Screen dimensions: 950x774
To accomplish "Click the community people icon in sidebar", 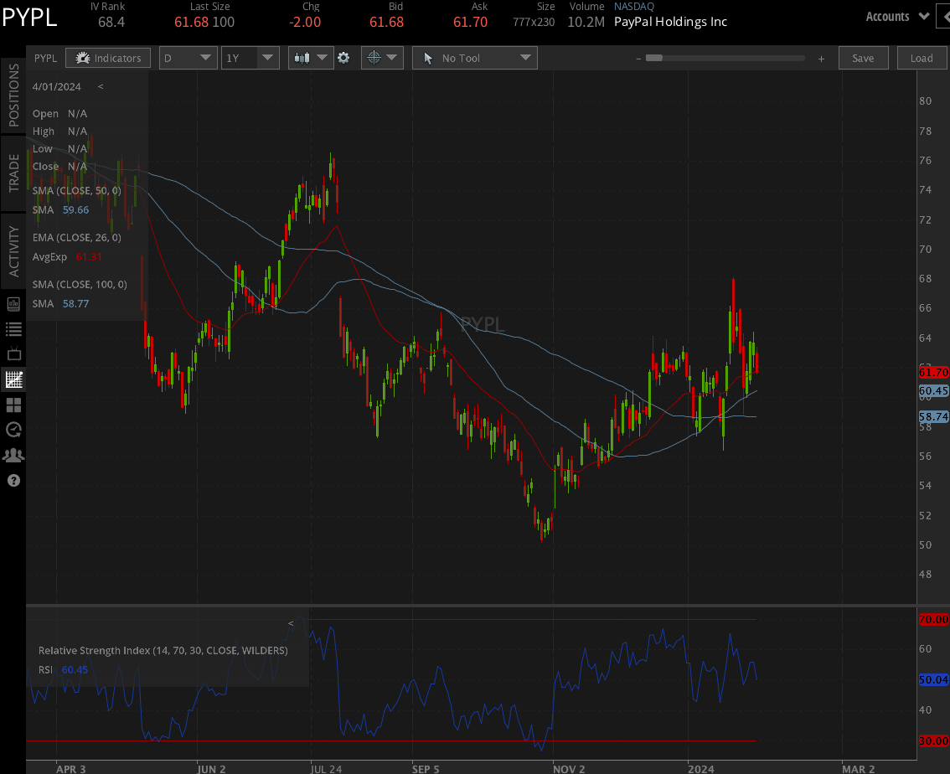I will (x=13, y=455).
